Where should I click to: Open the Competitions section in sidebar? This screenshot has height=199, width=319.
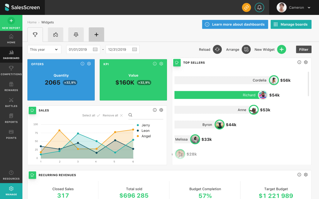click(x=11, y=71)
